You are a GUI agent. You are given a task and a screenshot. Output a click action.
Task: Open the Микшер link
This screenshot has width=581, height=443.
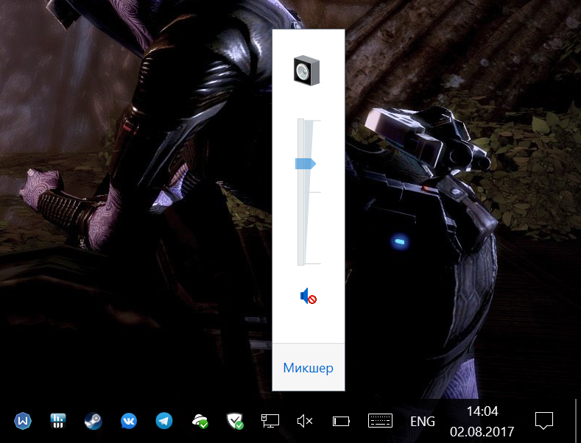pyautogui.click(x=308, y=368)
